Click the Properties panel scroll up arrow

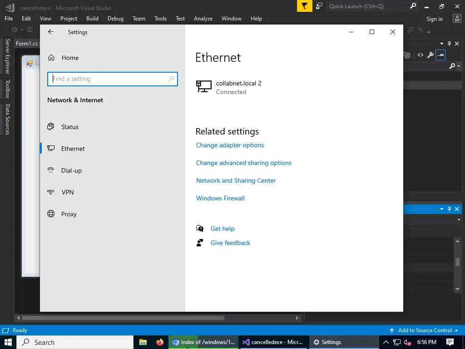(x=457, y=241)
